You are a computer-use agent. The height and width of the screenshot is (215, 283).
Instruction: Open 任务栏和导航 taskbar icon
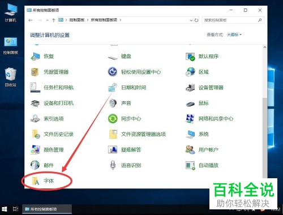click(x=35, y=88)
